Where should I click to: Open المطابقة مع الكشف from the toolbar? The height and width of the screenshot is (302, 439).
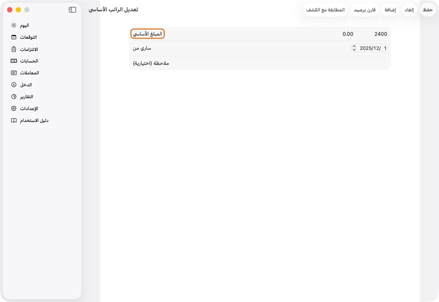pos(325,10)
